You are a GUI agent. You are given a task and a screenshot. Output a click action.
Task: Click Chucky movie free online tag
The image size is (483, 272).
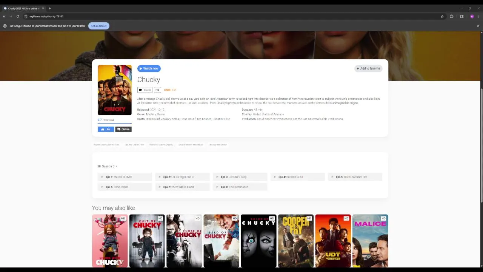pos(191,145)
